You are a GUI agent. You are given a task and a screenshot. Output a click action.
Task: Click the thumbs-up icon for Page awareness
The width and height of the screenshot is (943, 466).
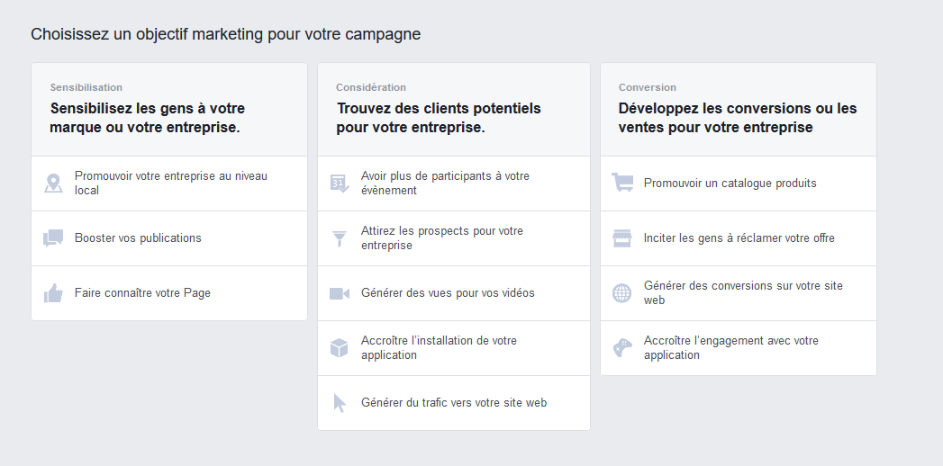(x=53, y=293)
